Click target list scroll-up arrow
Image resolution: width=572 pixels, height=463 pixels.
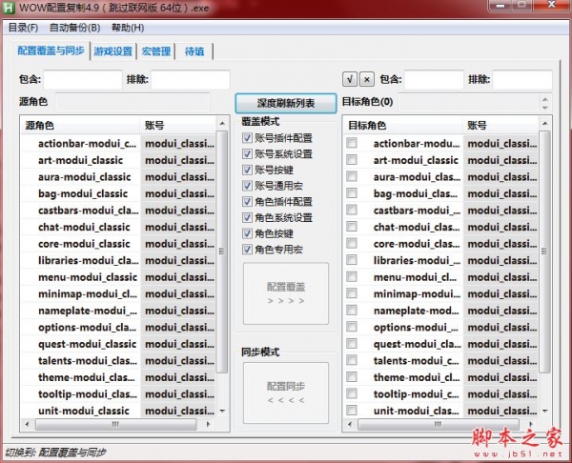pyautogui.click(x=544, y=124)
